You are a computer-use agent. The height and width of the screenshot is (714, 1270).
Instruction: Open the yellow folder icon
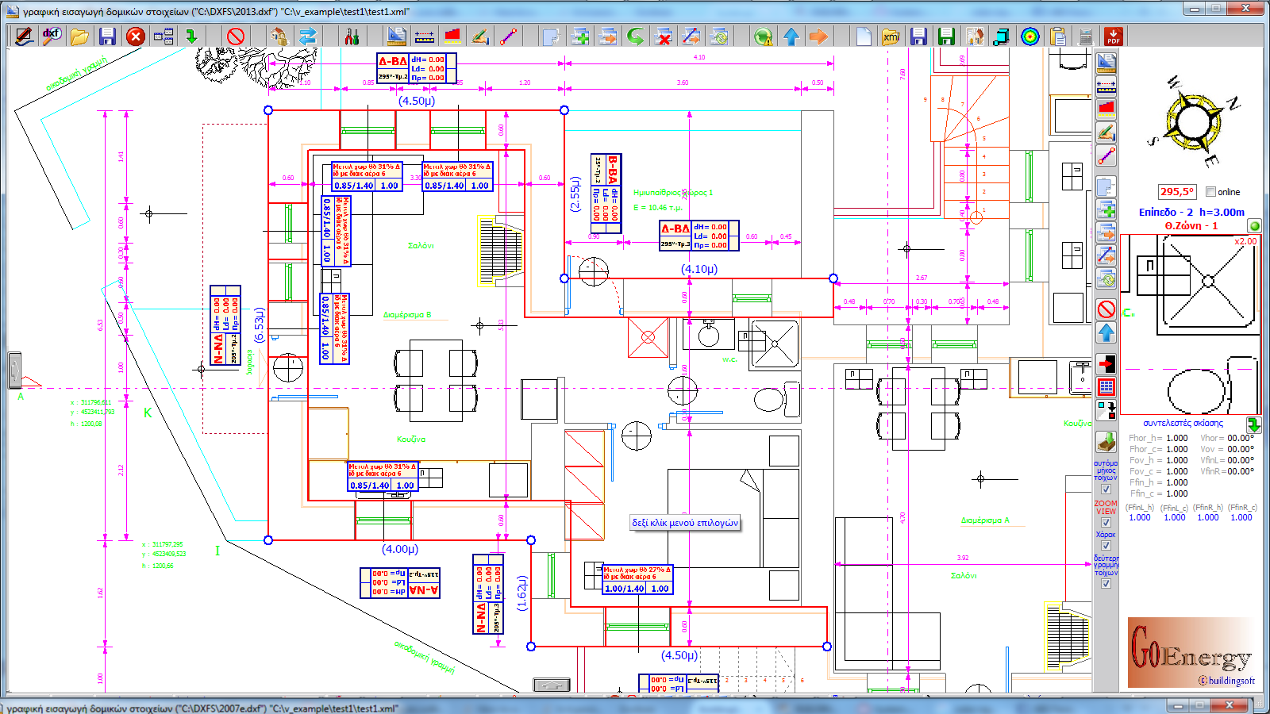79,36
